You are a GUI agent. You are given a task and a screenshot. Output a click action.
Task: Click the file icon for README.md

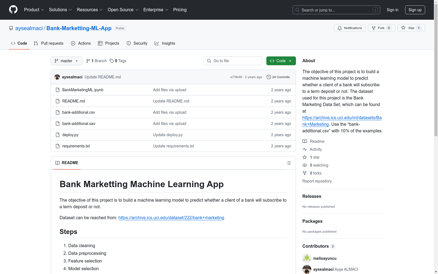tap(57, 101)
